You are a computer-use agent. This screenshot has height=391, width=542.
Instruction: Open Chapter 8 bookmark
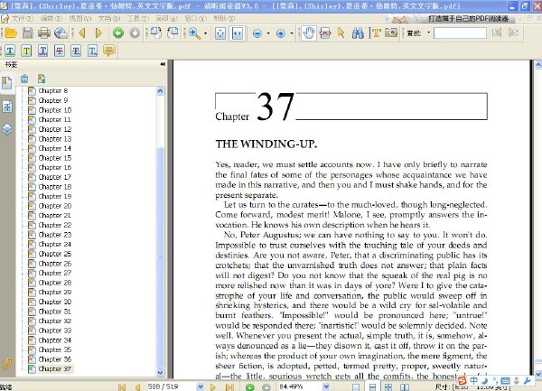click(53, 91)
